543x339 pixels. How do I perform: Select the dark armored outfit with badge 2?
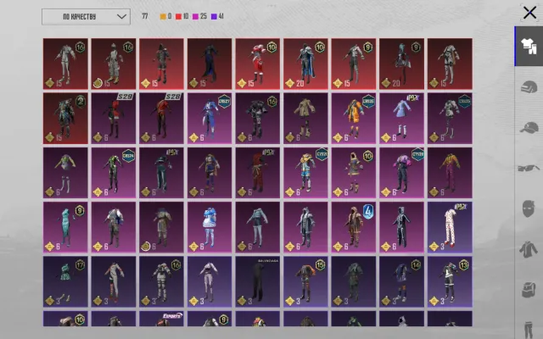(x=65, y=118)
